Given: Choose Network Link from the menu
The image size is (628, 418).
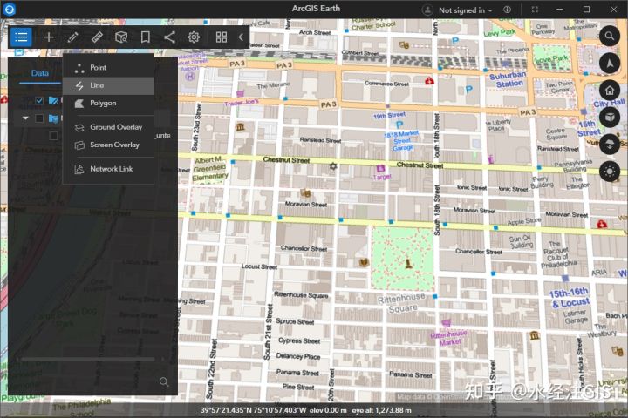Looking at the screenshot, I should (108, 169).
